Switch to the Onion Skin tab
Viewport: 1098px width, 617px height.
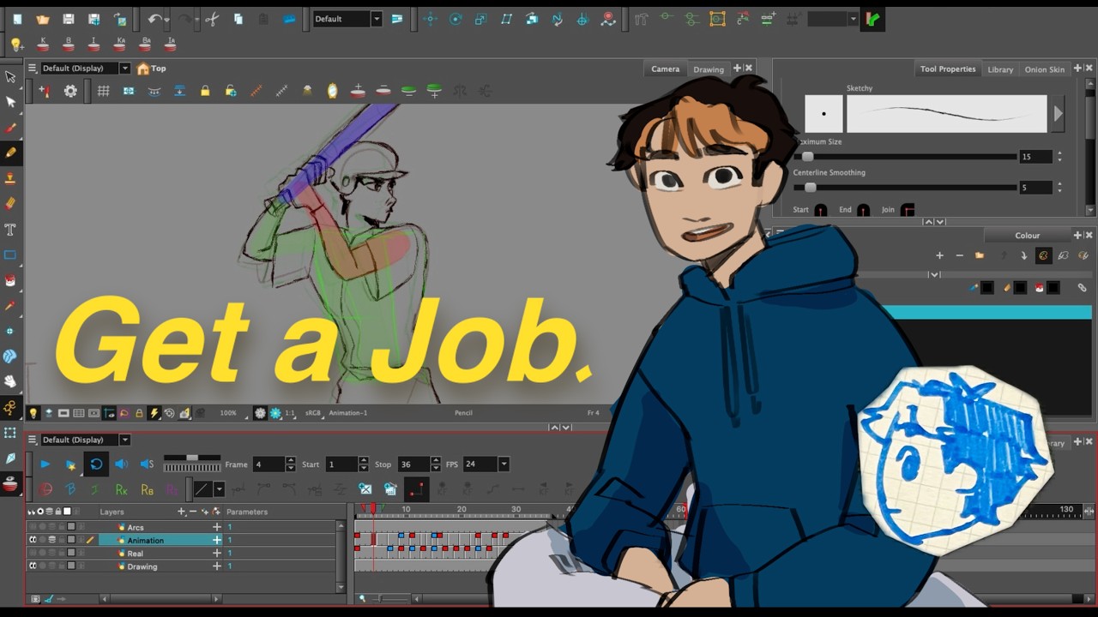click(x=1044, y=69)
